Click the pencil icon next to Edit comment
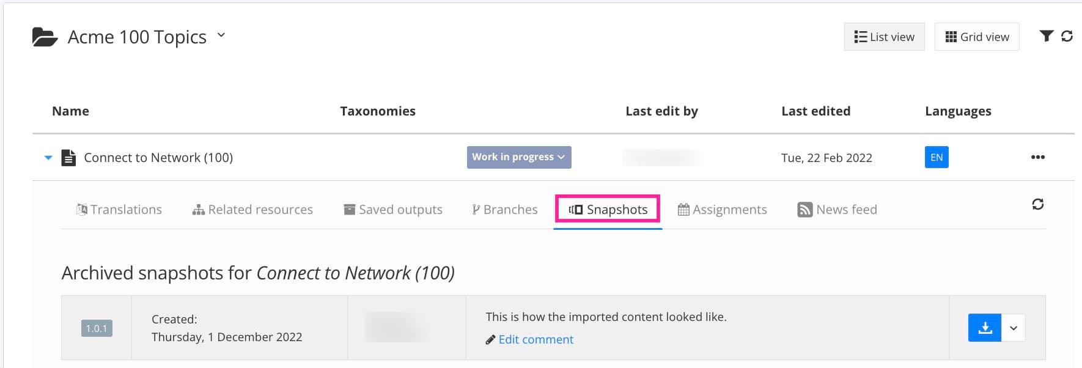Screen dimensions: 1082x368 (490, 340)
